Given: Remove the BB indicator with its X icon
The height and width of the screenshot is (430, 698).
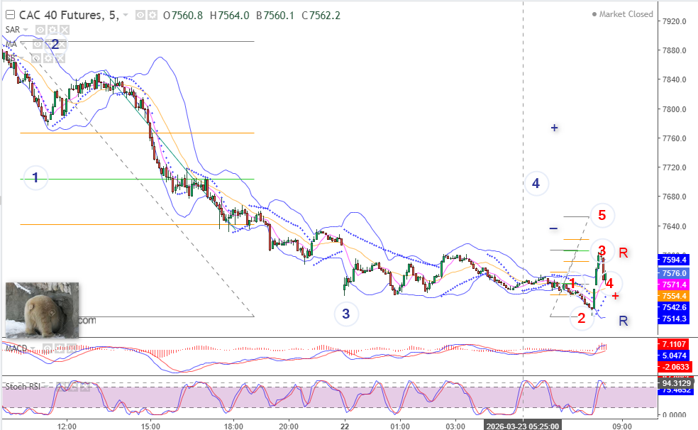Looking at the screenshot, I should (x=60, y=58).
